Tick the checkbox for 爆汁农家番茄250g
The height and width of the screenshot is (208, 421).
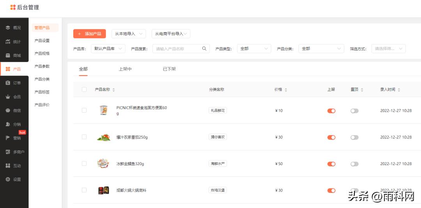point(84,137)
